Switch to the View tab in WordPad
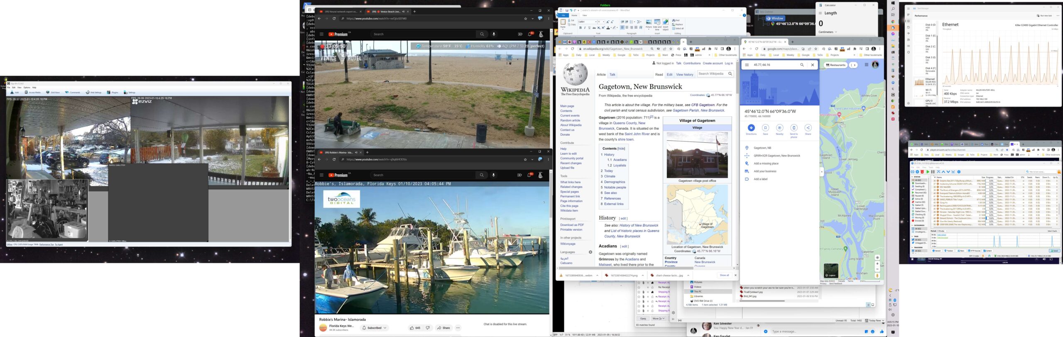This screenshot has height=337, width=1063. click(x=585, y=15)
